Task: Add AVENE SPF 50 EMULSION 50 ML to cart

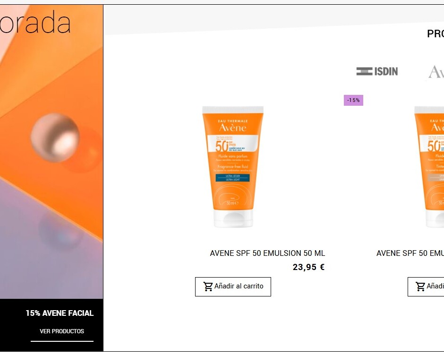Action: (233, 287)
